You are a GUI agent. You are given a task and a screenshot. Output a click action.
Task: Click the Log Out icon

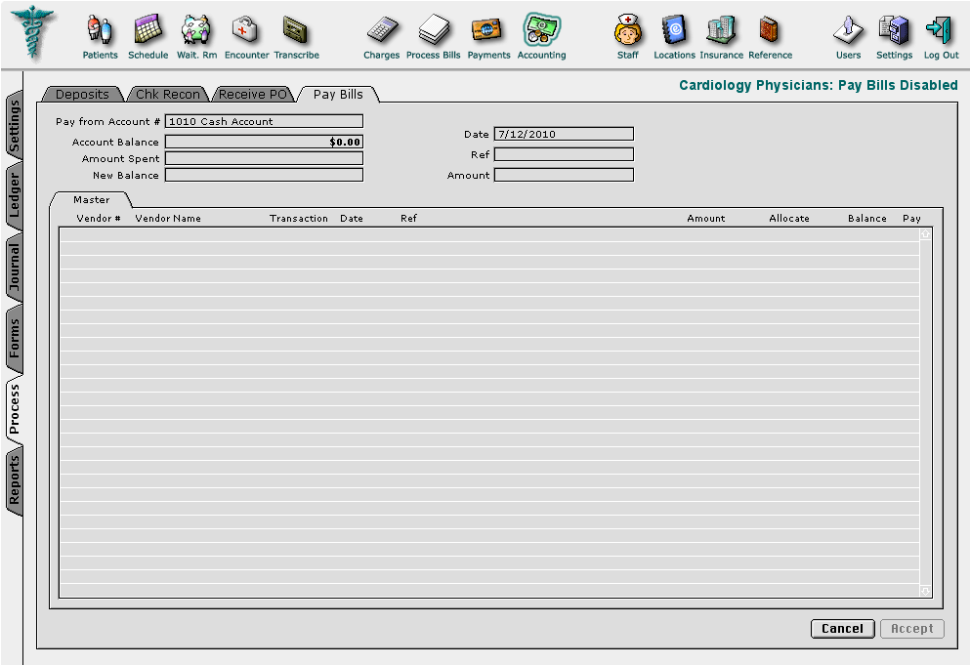pyautogui.click(x=940, y=29)
